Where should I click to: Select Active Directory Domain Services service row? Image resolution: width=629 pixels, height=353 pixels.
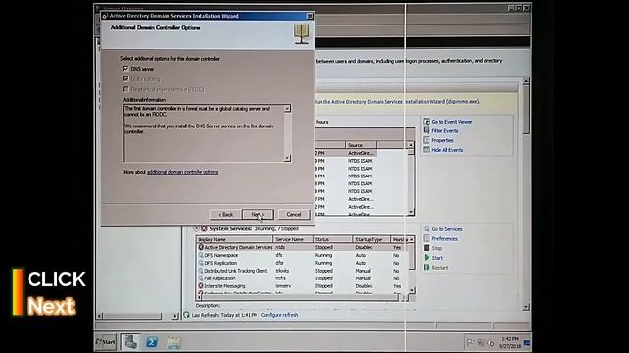303,247
